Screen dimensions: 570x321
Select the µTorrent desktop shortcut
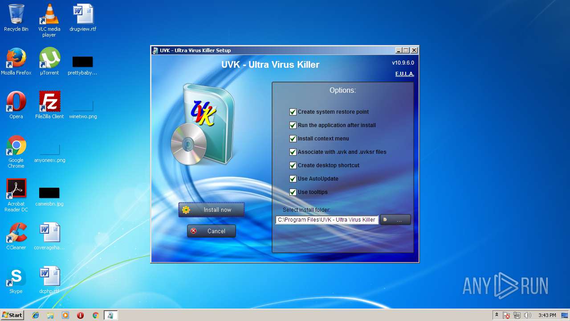[49, 62]
